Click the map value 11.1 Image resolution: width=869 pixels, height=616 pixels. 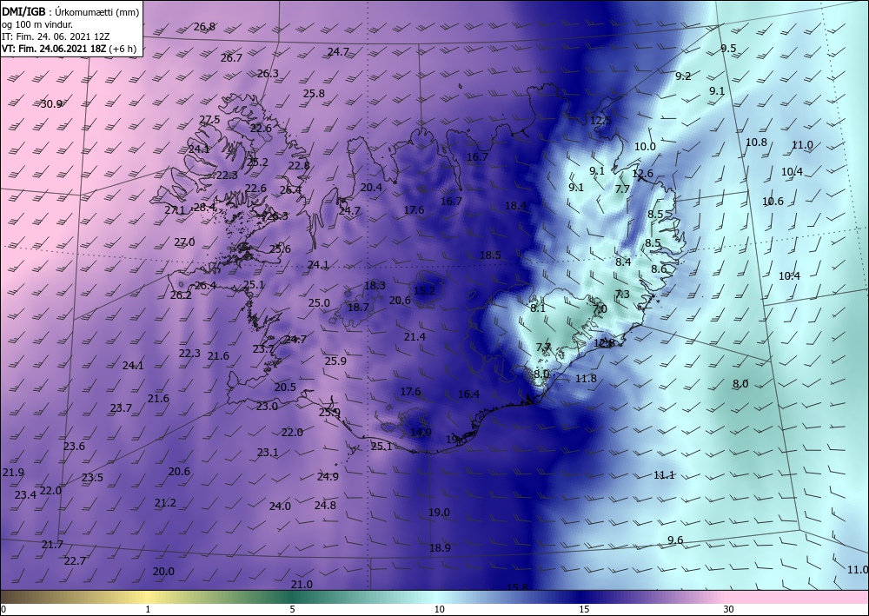[664, 474]
